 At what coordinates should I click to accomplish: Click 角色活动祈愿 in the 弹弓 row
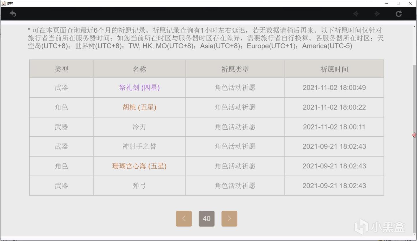click(235, 186)
